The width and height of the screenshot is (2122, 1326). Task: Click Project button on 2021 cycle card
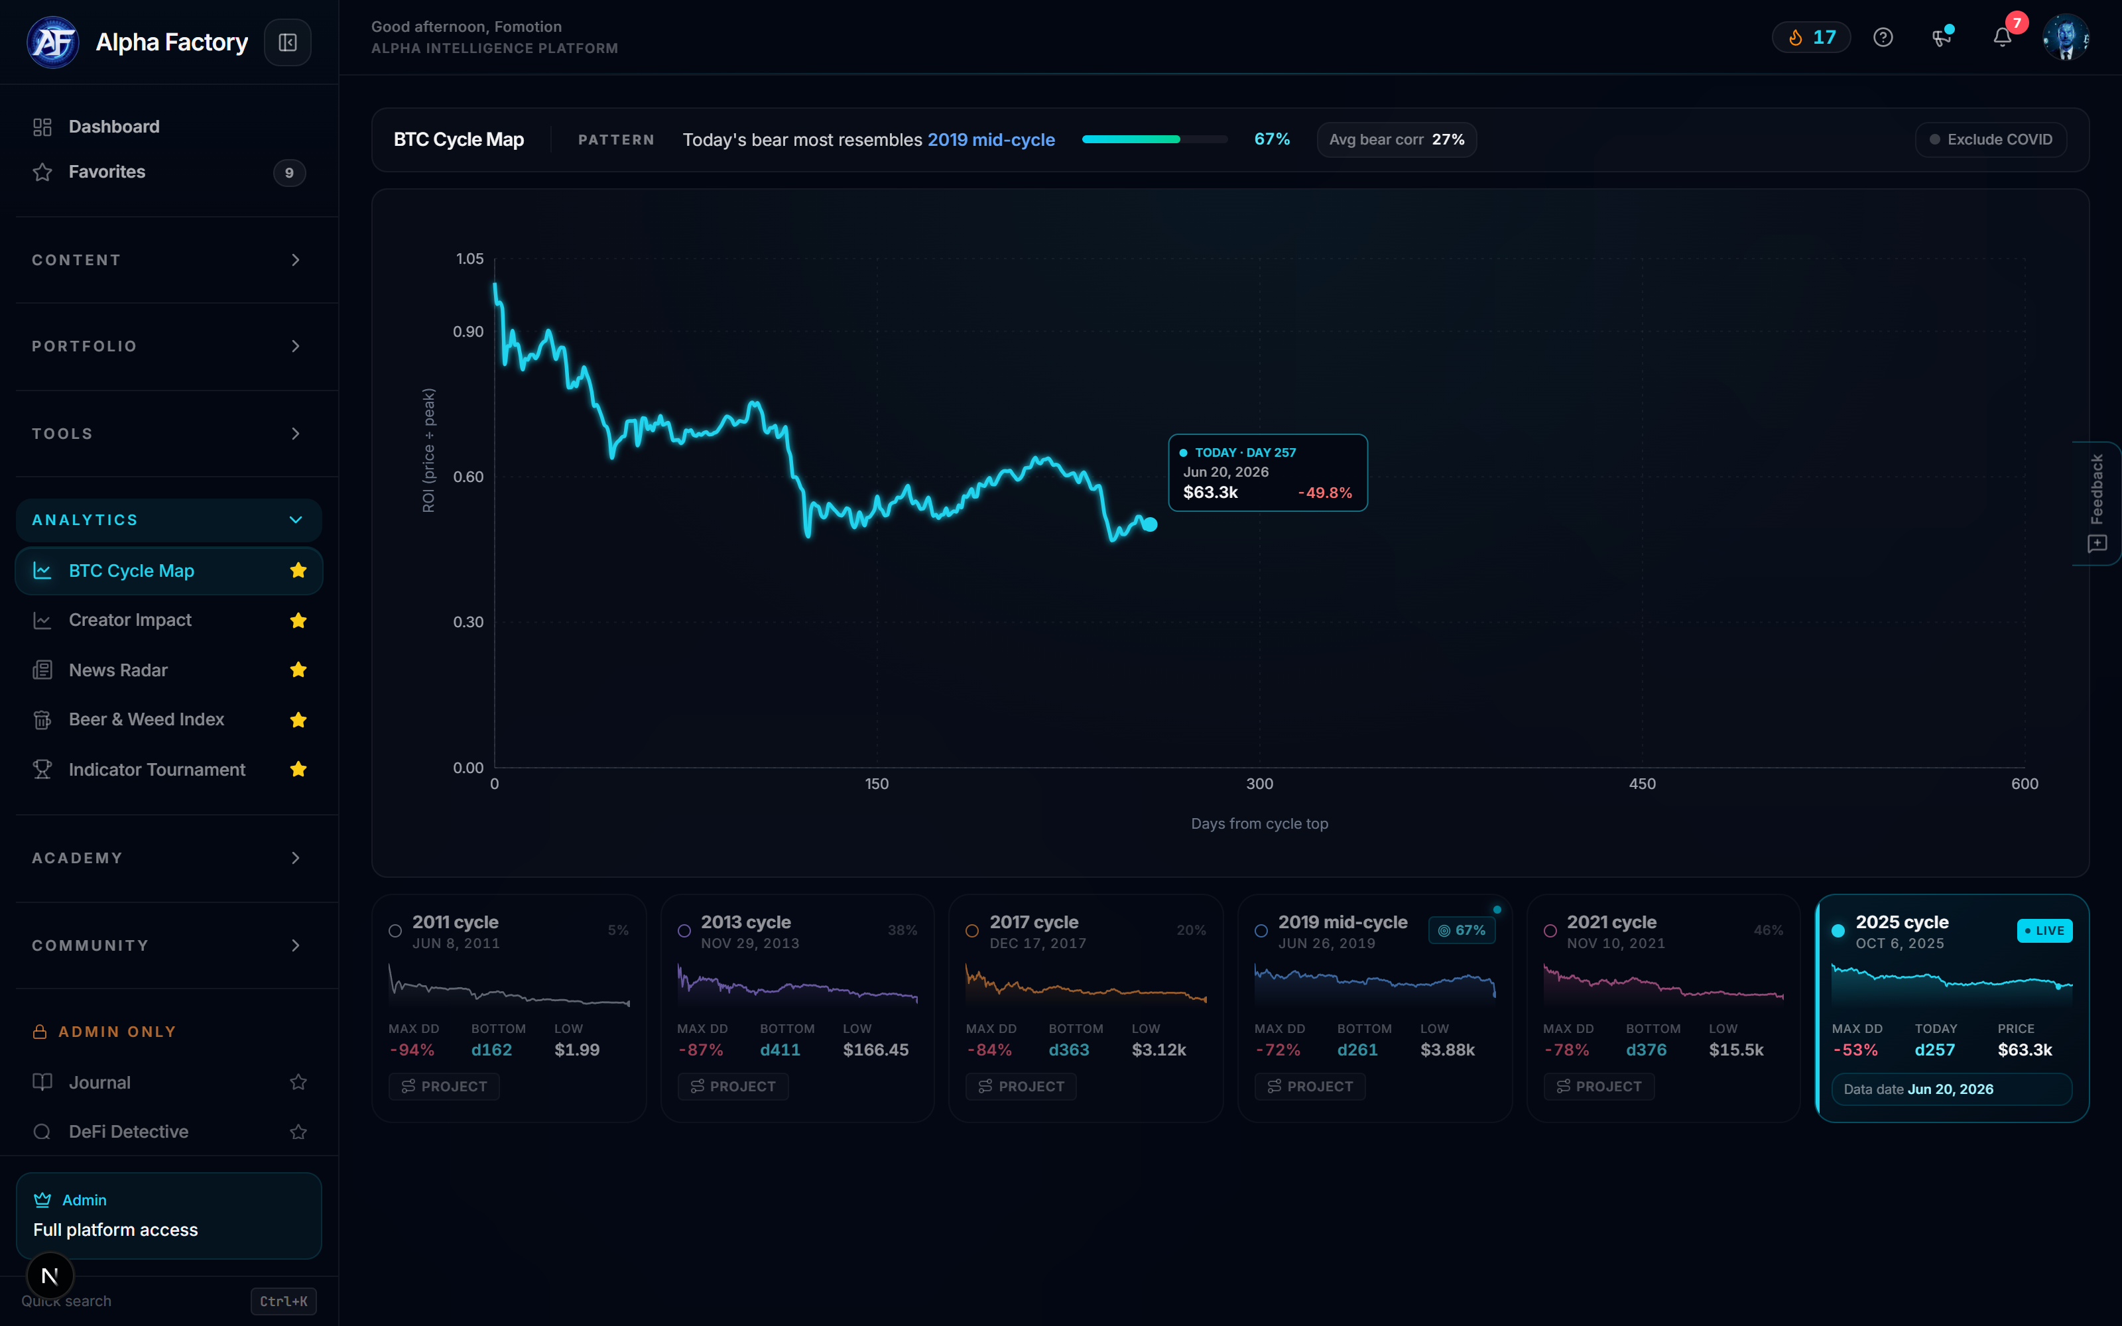coord(1599,1087)
